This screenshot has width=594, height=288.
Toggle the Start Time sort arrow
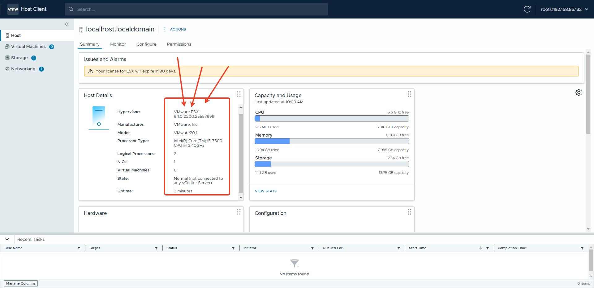tap(481, 248)
